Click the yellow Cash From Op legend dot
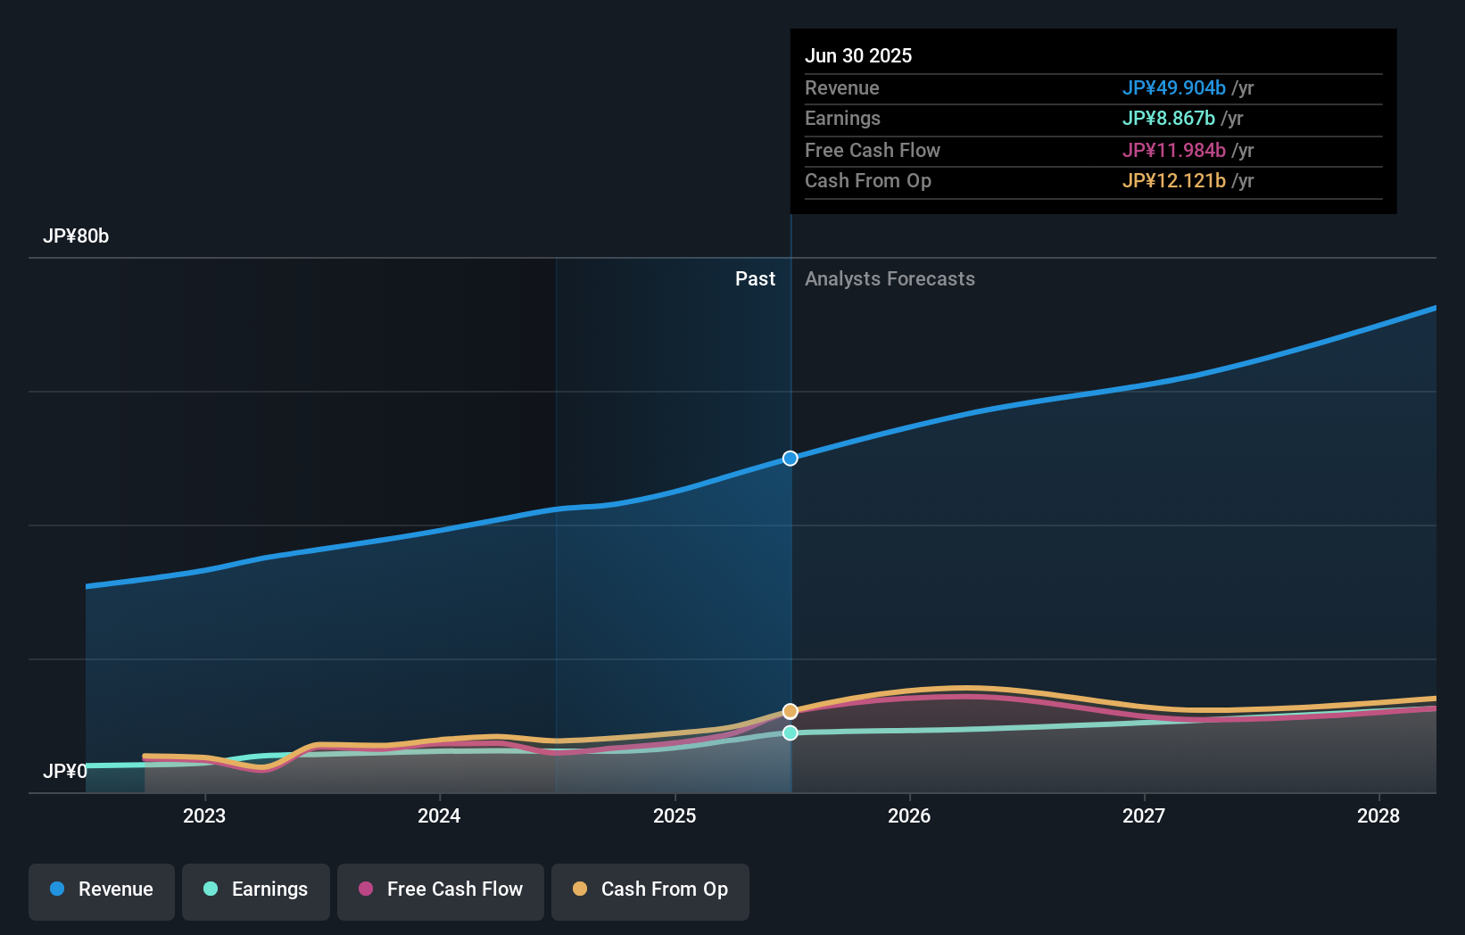Image resolution: width=1465 pixels, height=935 pixels. click(x=580, y=890)
